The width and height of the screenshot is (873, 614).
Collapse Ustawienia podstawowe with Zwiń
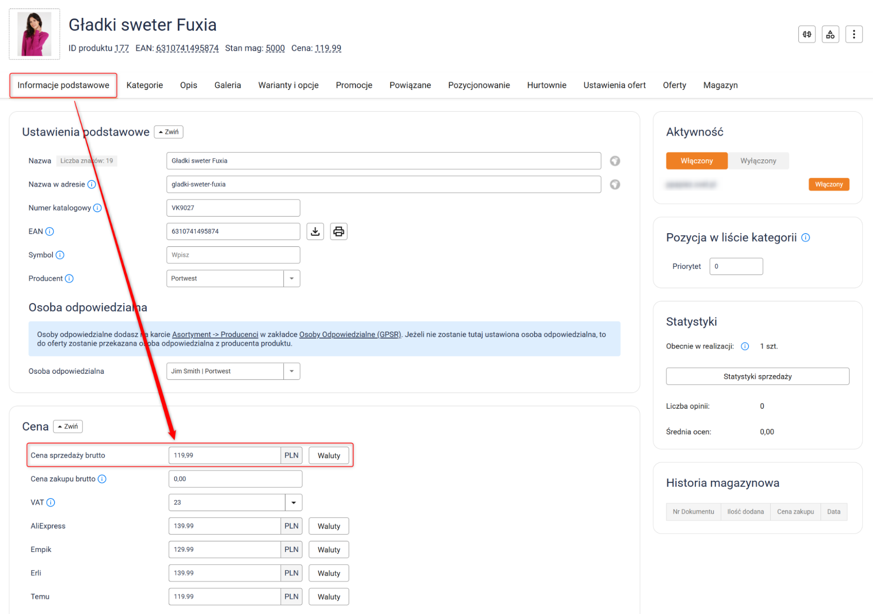click(x=169, y=132)
